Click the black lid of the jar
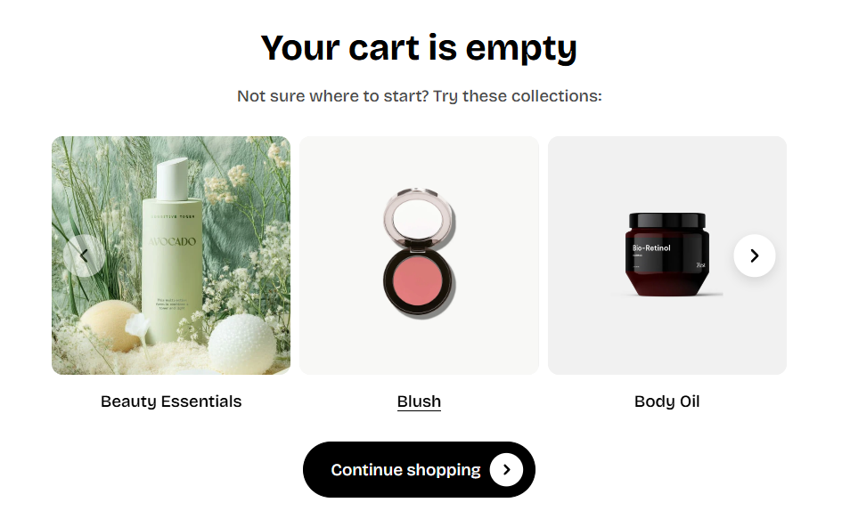This screenshot has width=842, height=527. click(x=666, y=221)
